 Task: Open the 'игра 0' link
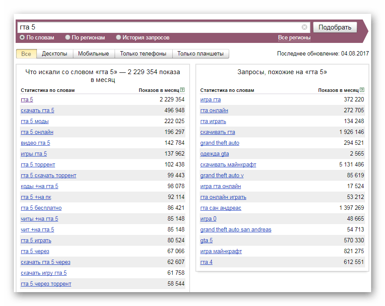(x=208, y=219)
